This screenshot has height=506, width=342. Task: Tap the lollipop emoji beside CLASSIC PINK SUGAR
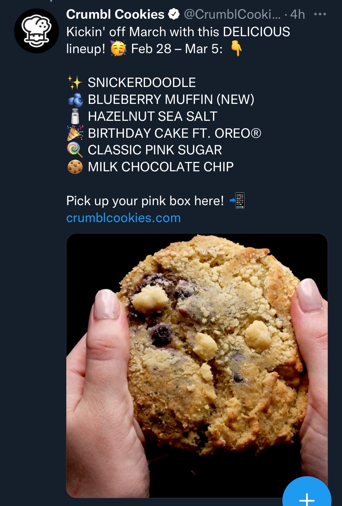pos(75,150)
